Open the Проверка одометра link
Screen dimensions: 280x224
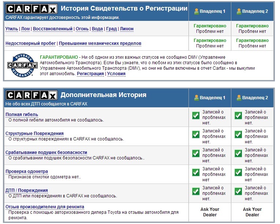(x=27, y=171)
